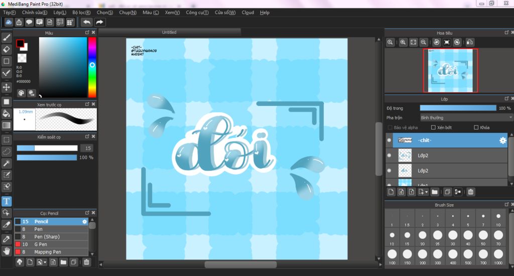Click the navigator preview thumbnail
Viewport: 514px width, 276px height.
(x=450, y=70)
